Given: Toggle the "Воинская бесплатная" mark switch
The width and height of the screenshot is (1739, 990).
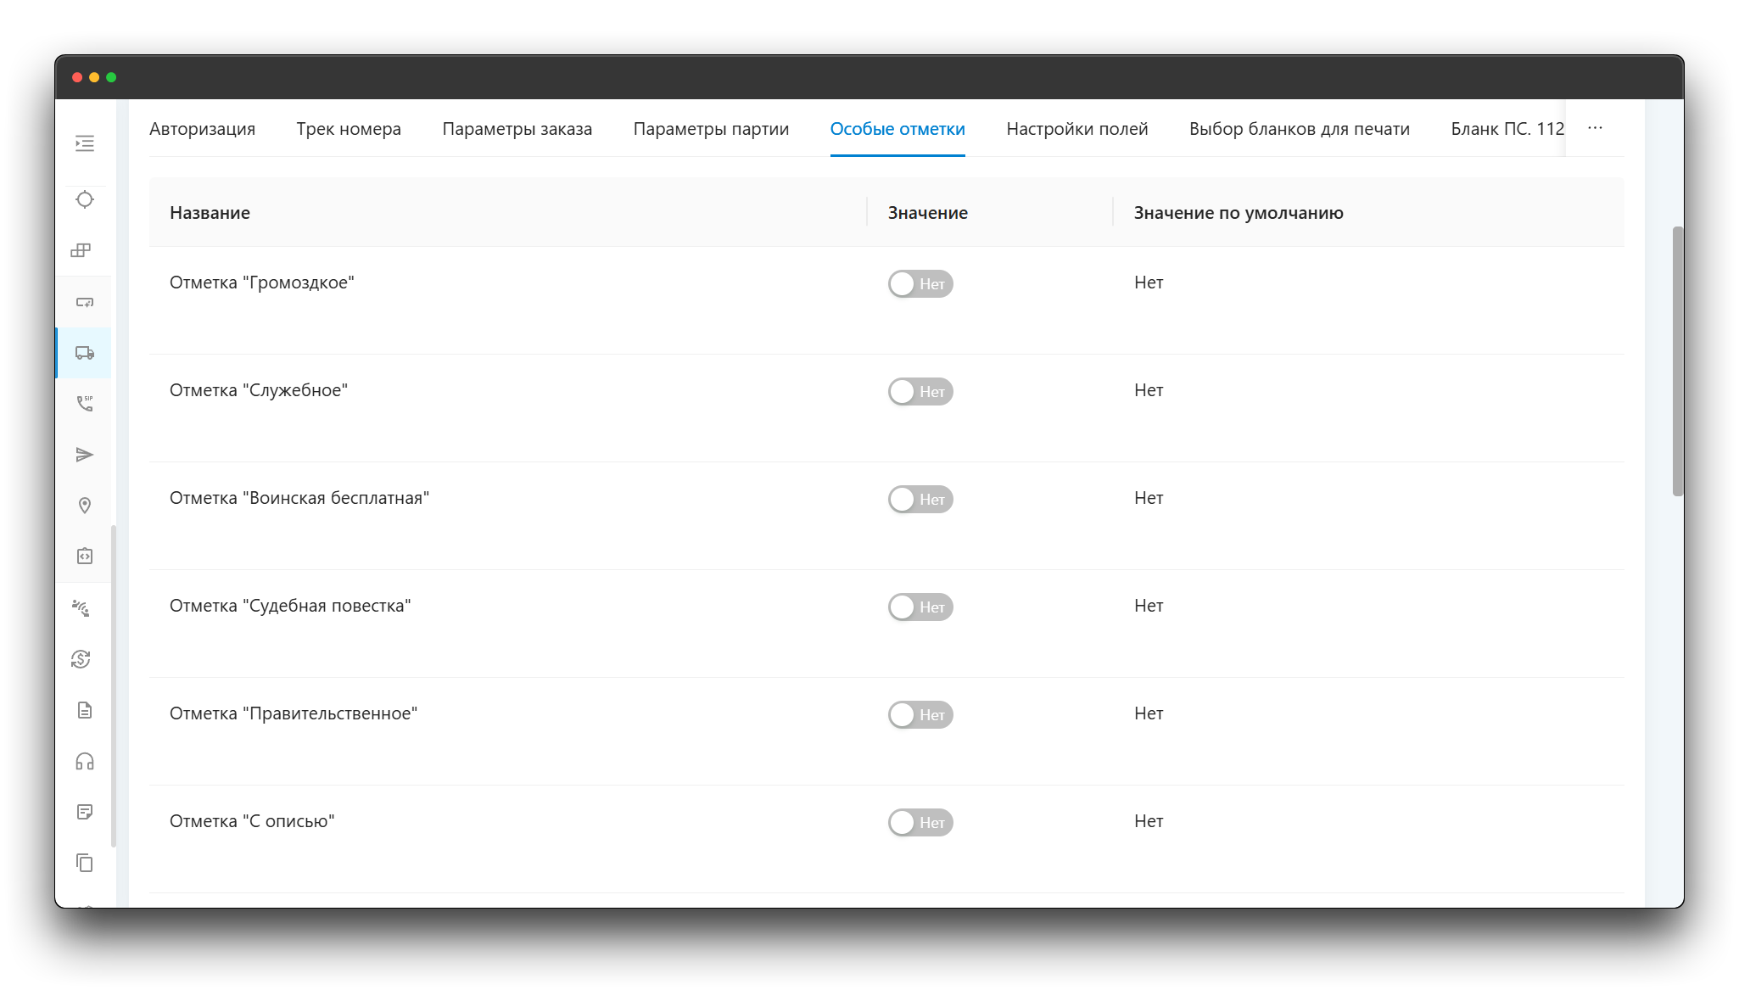Looking at the screenshot, I should [920, 500].
